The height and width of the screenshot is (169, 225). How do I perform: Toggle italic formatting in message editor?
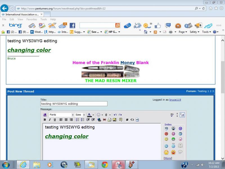coord(49,120)
